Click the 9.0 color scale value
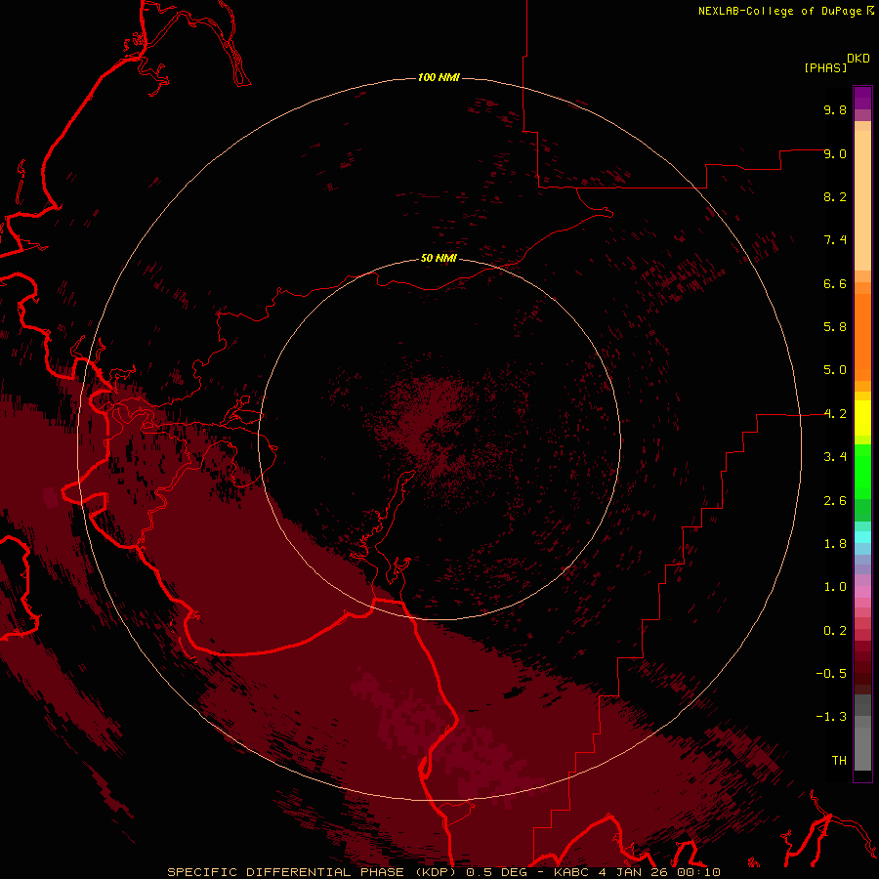 [835, 153]
